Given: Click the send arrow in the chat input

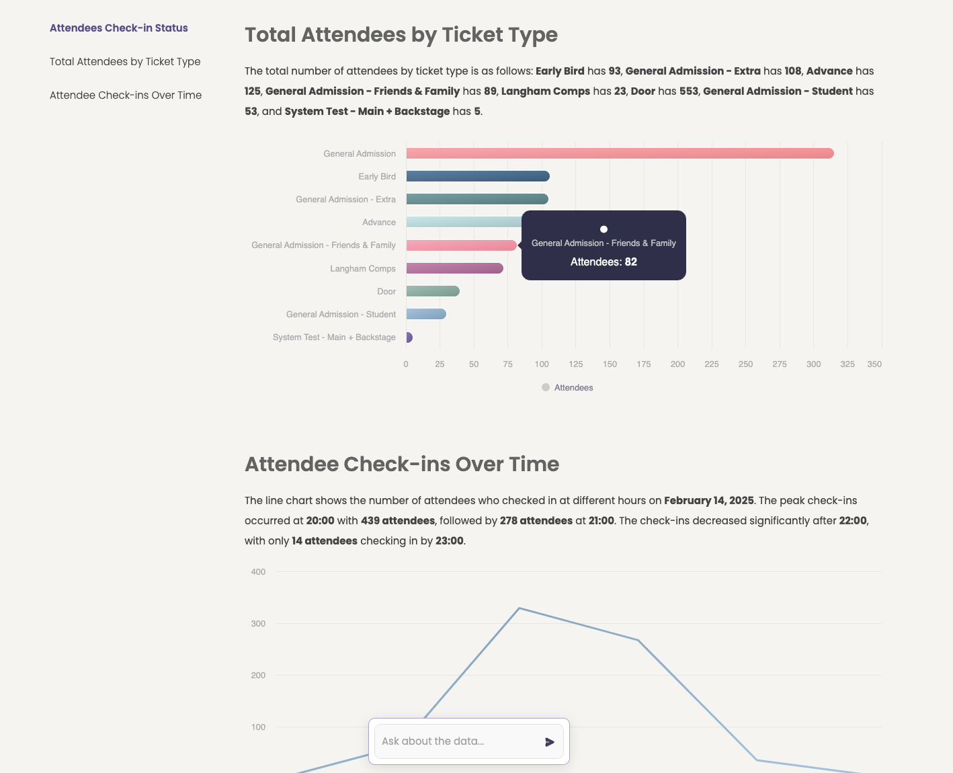Looking at the screenshot, I should tap(550, 741).
